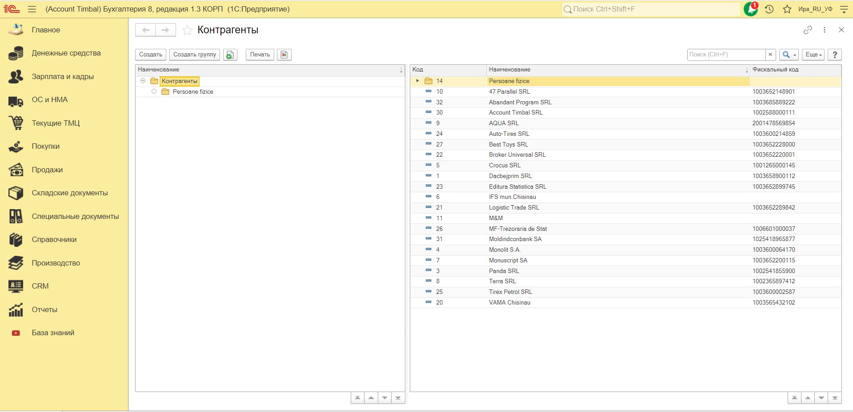Viewport: 853px width, 412px height.
Task: Sort by Наименование column in right table
Action: pyautogui.click(x=618, y=70)
